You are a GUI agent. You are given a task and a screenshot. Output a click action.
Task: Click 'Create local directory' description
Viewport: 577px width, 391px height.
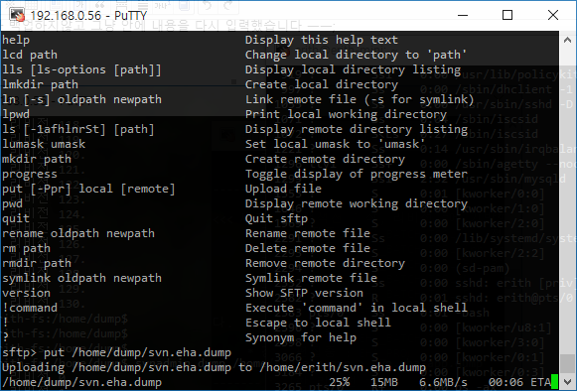tap(322, 84)
